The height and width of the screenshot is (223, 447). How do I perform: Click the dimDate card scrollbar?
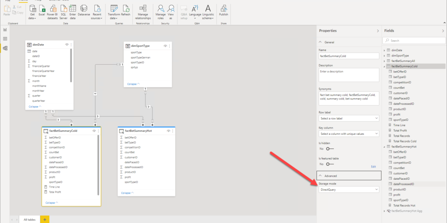[71, 65]
